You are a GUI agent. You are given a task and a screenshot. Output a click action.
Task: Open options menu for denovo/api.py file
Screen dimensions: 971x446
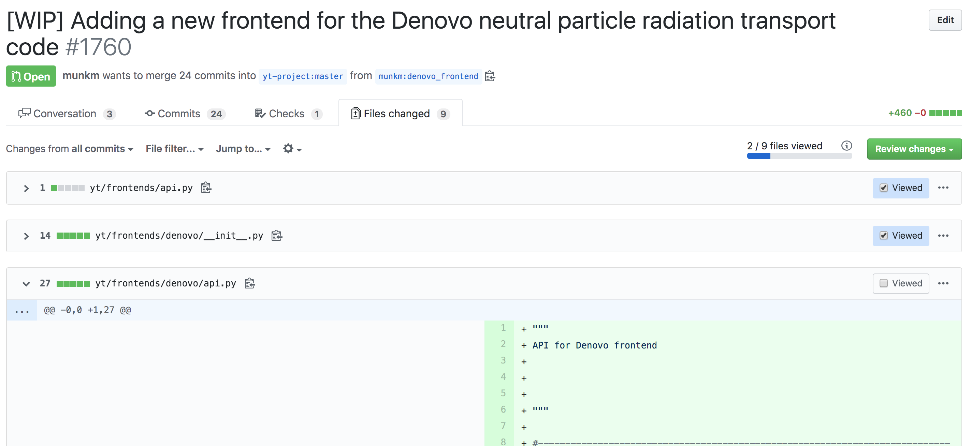click(943, 283)
